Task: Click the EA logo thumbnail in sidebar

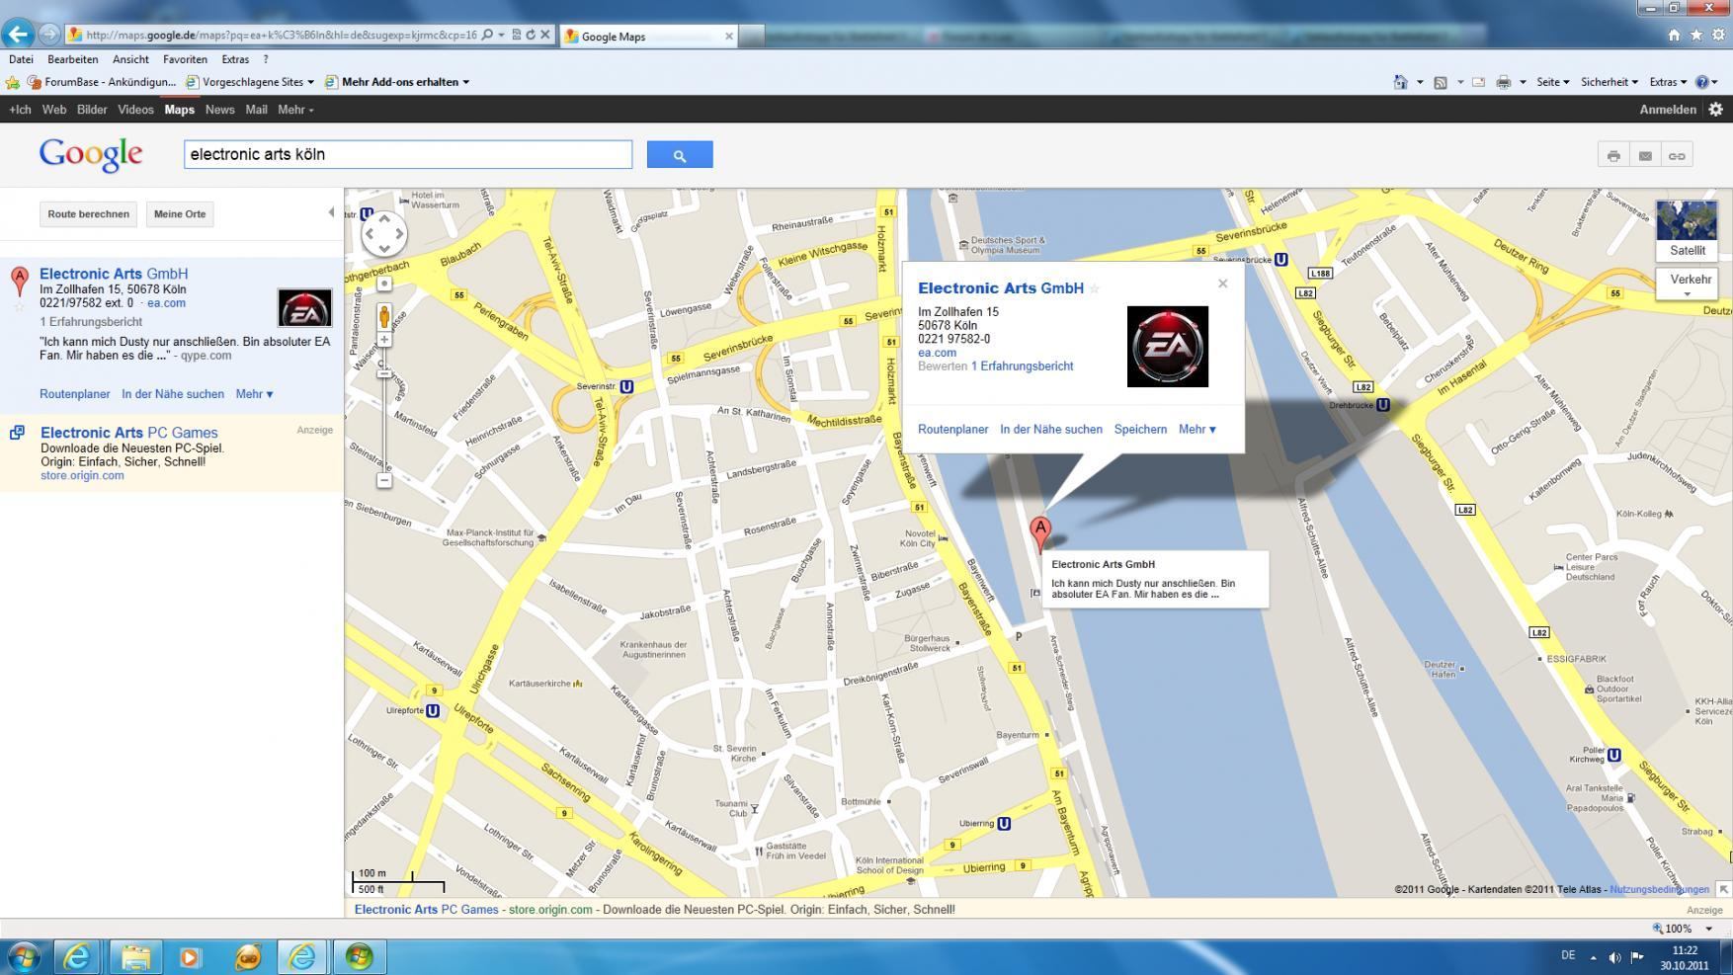Action: (x=304, y=308)
